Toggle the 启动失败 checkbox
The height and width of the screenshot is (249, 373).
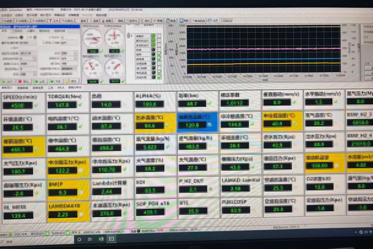(159, 77)
